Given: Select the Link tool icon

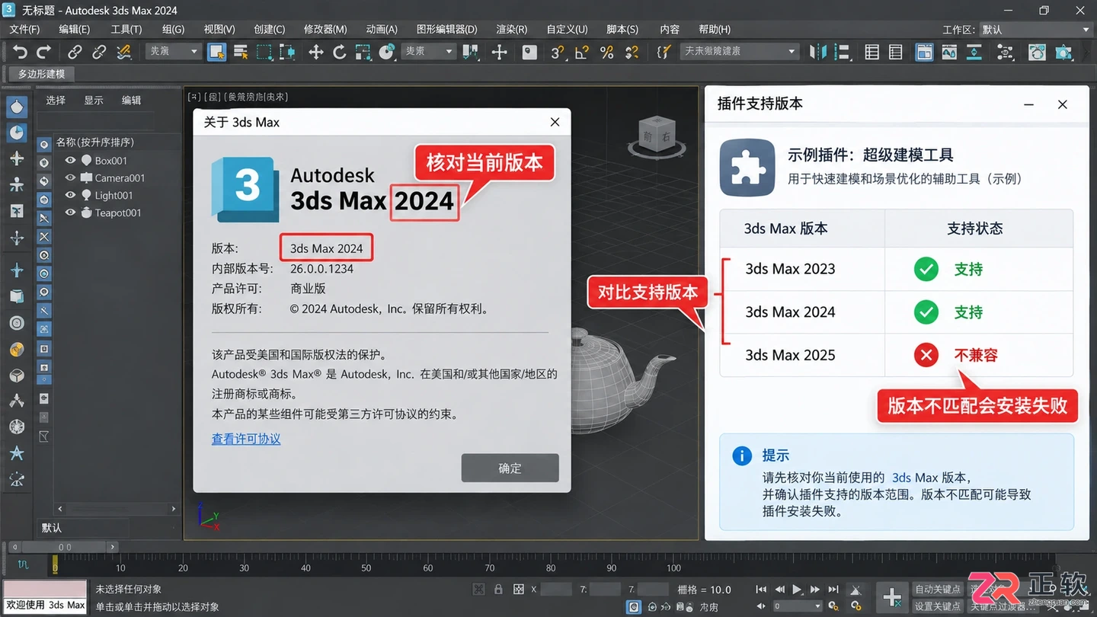Looking at the screenshot, I should 75,52.
